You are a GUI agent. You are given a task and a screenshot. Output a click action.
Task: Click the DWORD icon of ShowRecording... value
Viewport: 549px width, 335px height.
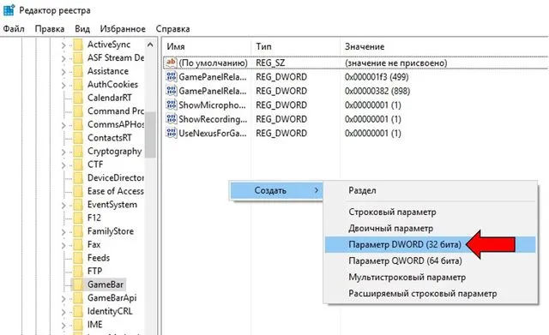[172, 119]
